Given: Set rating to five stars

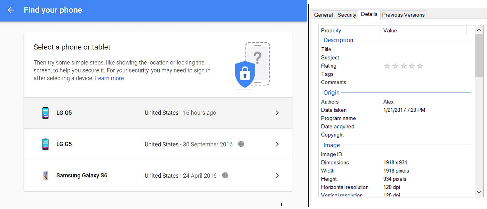Looking at the screenshot, I should [420, 66].
